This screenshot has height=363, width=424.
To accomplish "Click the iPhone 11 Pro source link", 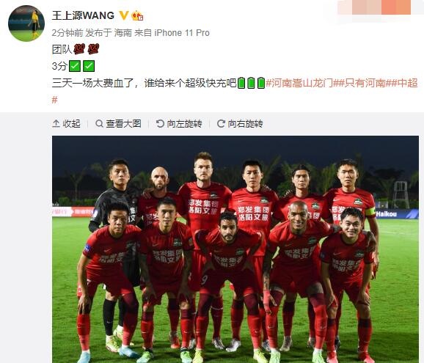I will [182, 33].
